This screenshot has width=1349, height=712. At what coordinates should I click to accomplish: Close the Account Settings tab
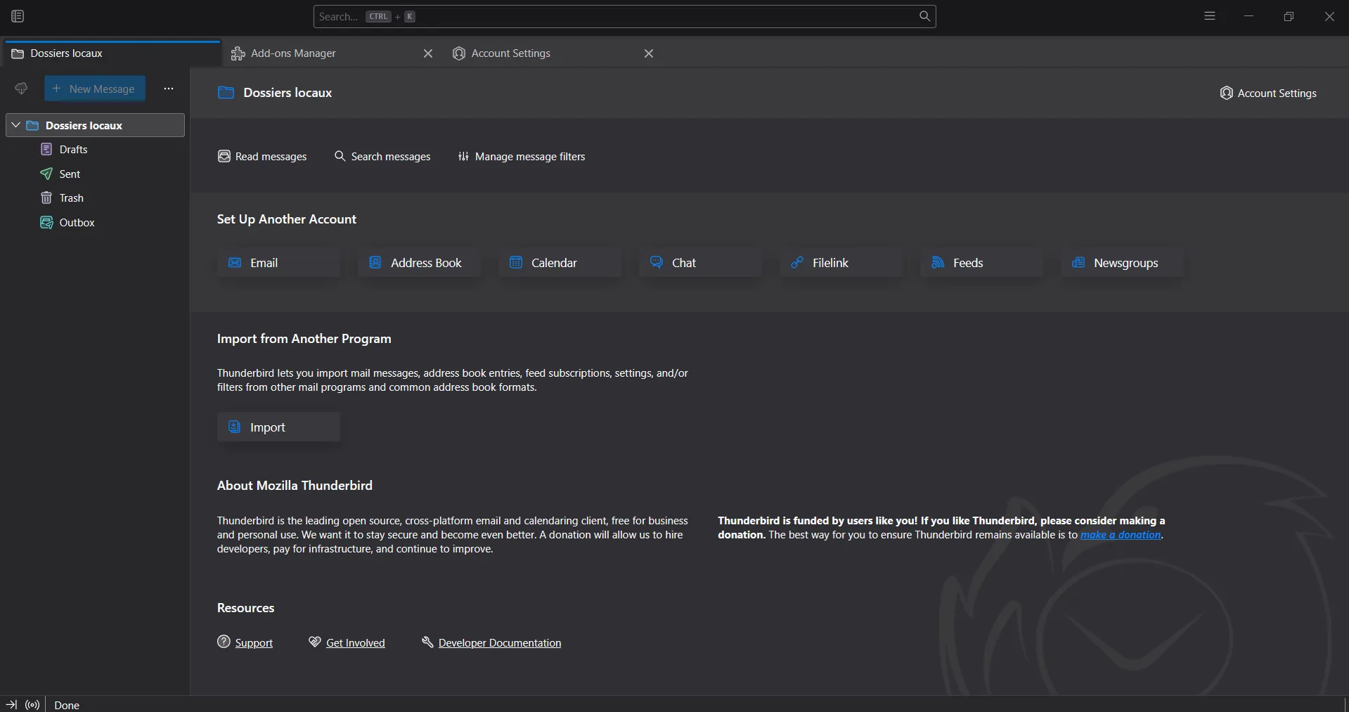tap(648, 53)
